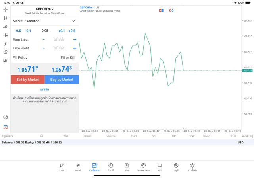The width and height of the screenshot is (254, 178).
Task: Increase volume by +0.1
Action: point(62,31)
